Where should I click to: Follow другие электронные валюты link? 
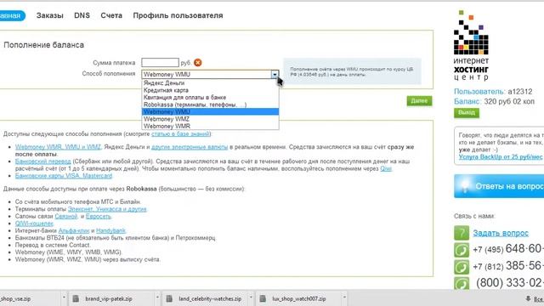tap(190, 147)
